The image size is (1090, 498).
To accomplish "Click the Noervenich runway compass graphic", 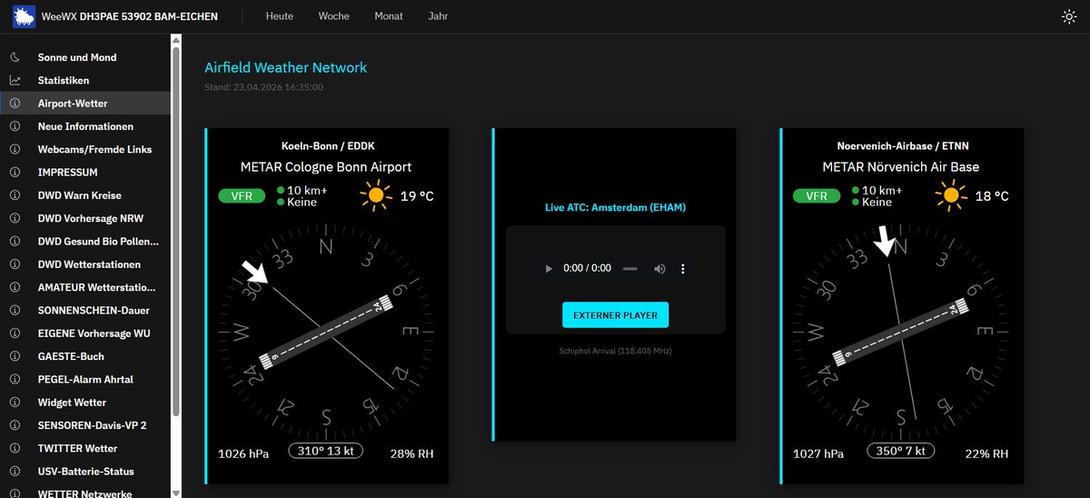I will pyautogui.click(x=900, y=332).
